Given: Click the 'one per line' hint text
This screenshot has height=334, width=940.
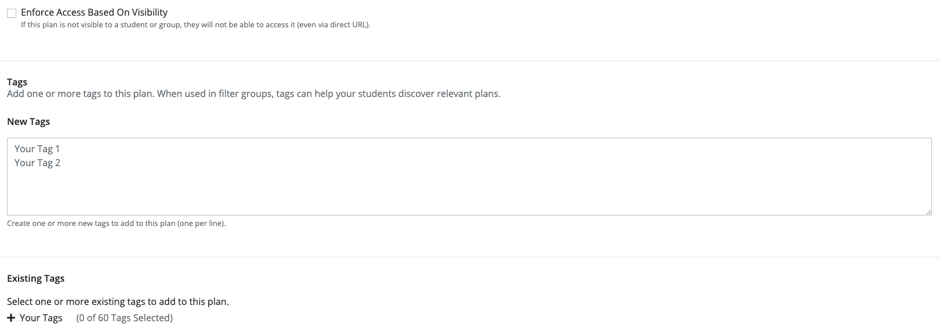Looking at the screenshot, I should [116, 224].
